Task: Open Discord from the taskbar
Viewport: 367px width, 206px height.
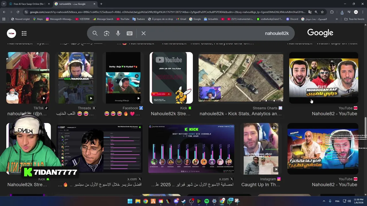Action: (x=176, y=201)
